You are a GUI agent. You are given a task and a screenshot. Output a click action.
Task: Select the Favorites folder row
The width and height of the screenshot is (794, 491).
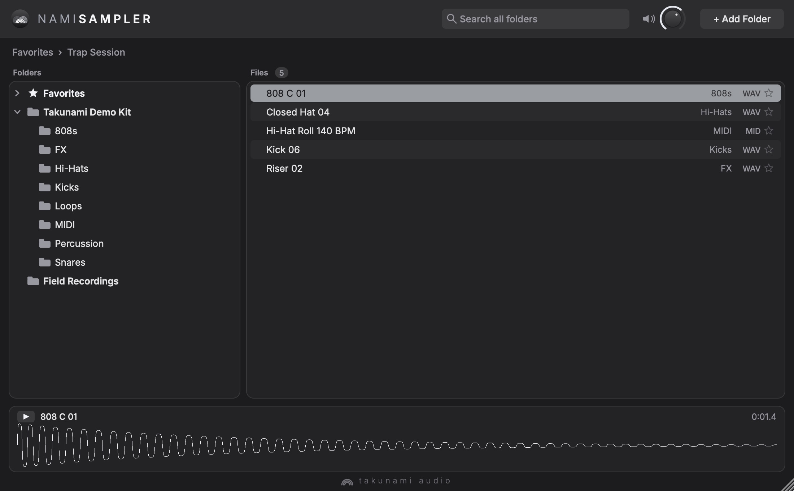coord(125,93)
